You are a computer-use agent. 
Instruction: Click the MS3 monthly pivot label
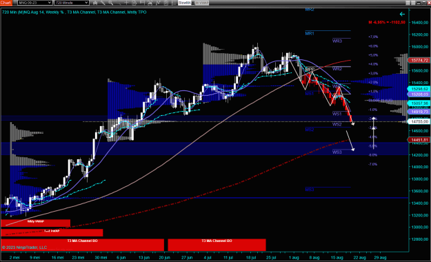(310, 190)
